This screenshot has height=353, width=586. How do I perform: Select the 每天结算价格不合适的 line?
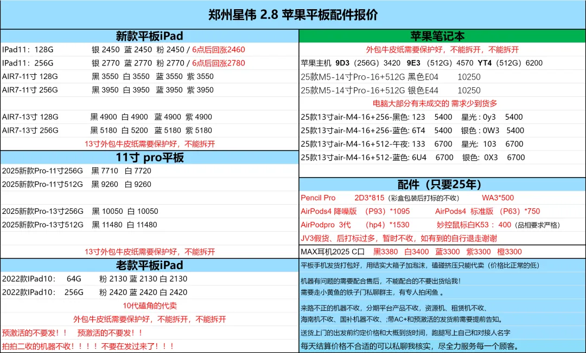[410, 347]
